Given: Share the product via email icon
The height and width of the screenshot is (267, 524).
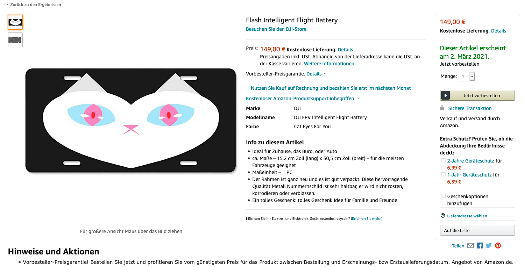Looking at the screenshot, I should pos(470,246).
